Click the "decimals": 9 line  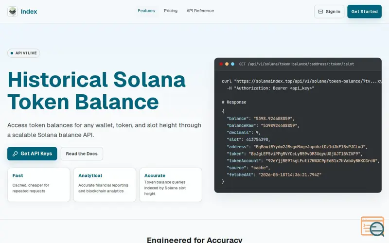pos(244,132)
